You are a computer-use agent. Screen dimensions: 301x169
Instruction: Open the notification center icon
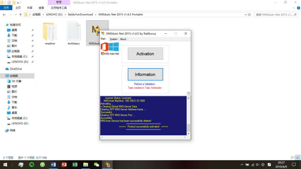(294, 165)
